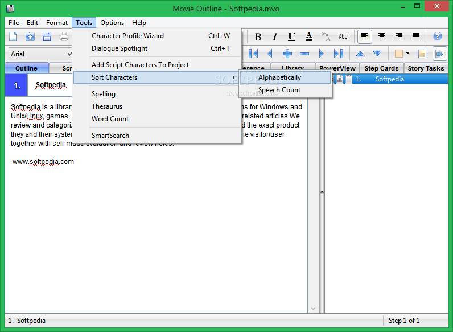Image resolution: width=453 pixels, height=332 pixels.
Task: Add a new step with plus icon
Action: click(287, 54)
